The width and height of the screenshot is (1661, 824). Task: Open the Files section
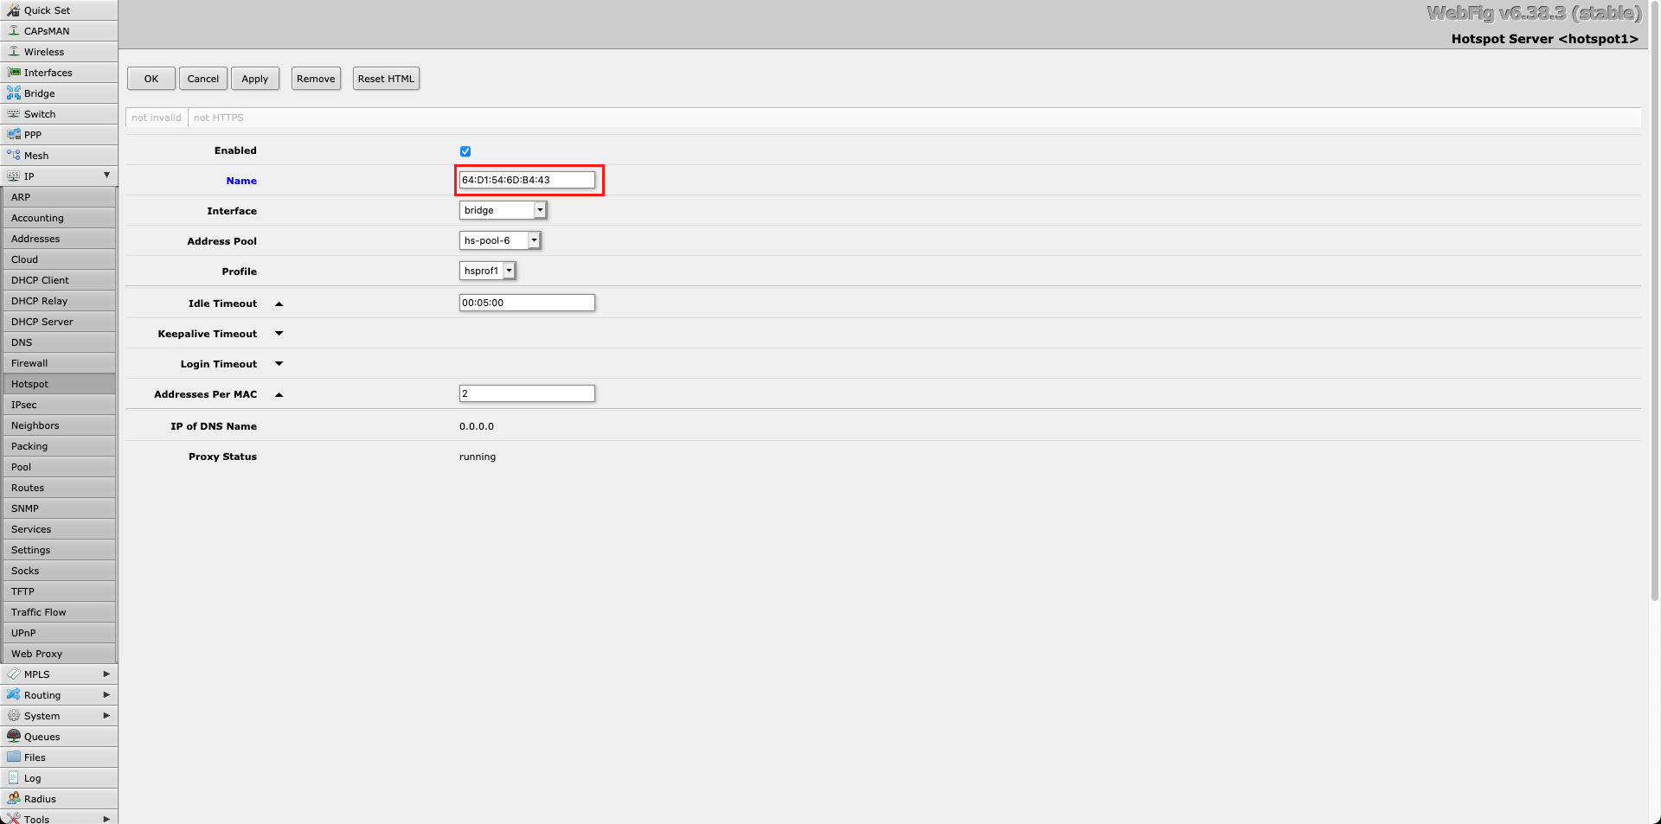click(59, 757)
